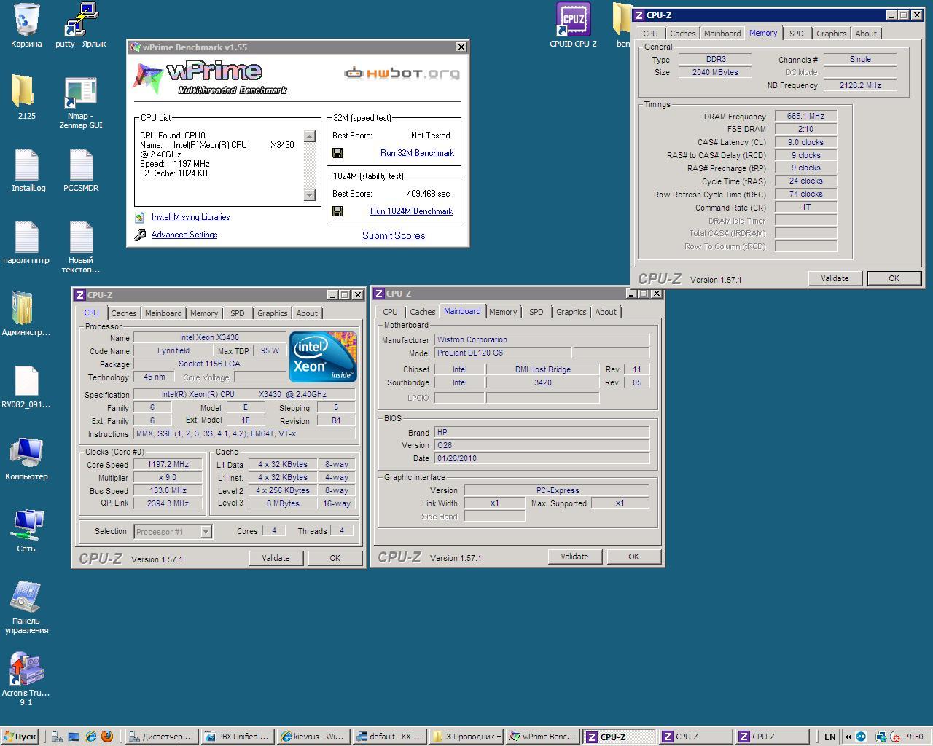This screenshot has width=933, height=746.
Task: Open Internet Explorer from quick launch
Action: pyautogui.click(x=90, y=737)
